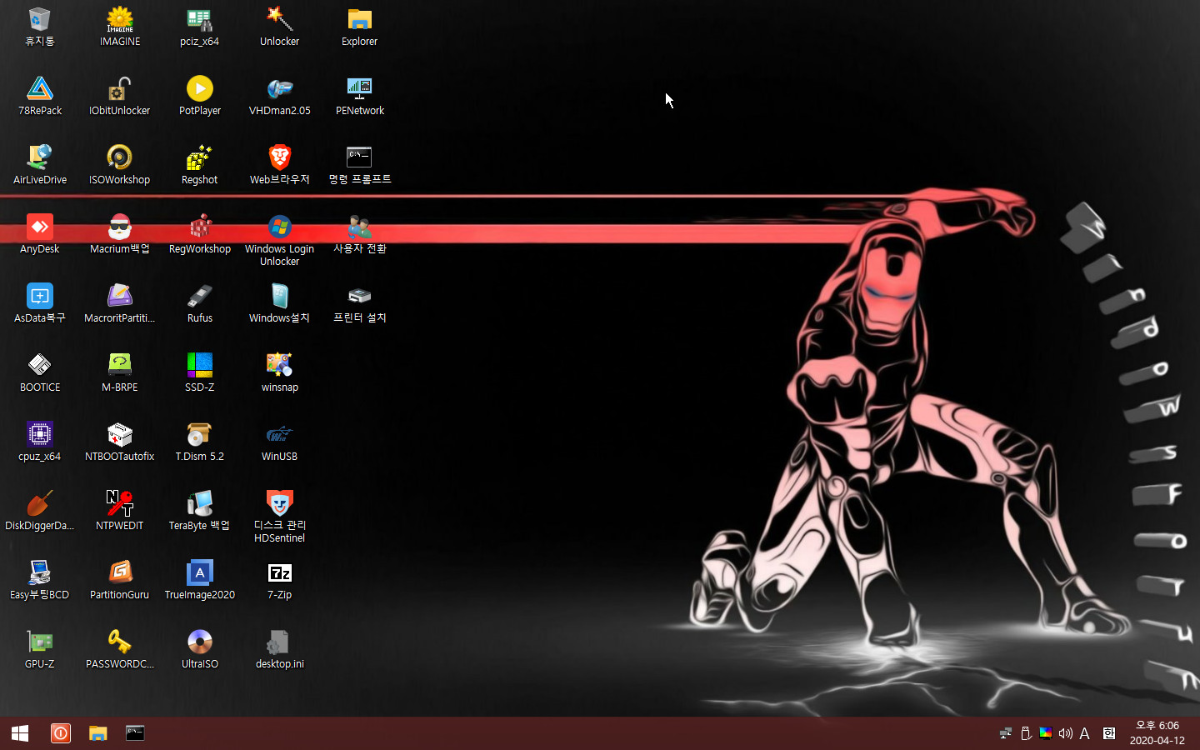This screenshot has height=750, width=1200.
Task: Click the USB device tray icon
Action: pos(1026,733)
